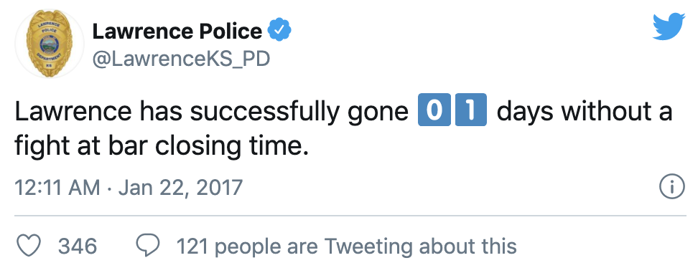Viewport: 698px width, 268px height.
Task: Click the reply speech bubble icon
Action: click(x=147, y=246)
